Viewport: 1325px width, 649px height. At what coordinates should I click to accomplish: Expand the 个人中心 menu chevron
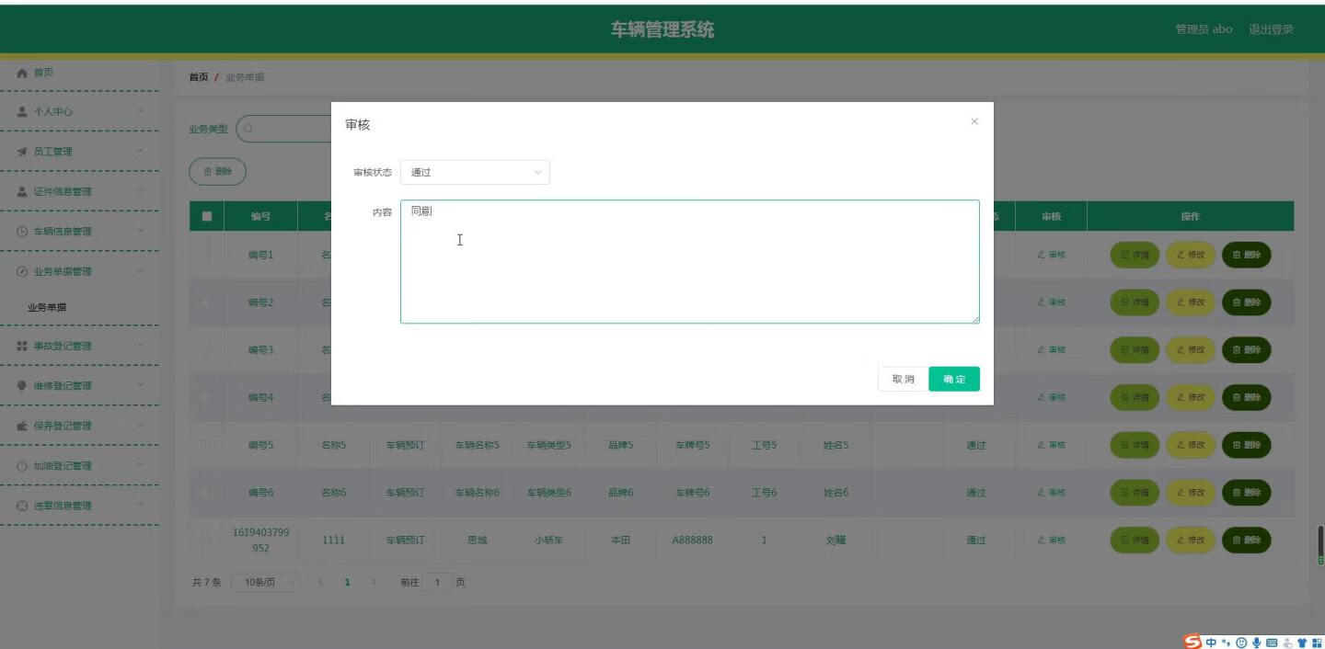coord(141,111)
